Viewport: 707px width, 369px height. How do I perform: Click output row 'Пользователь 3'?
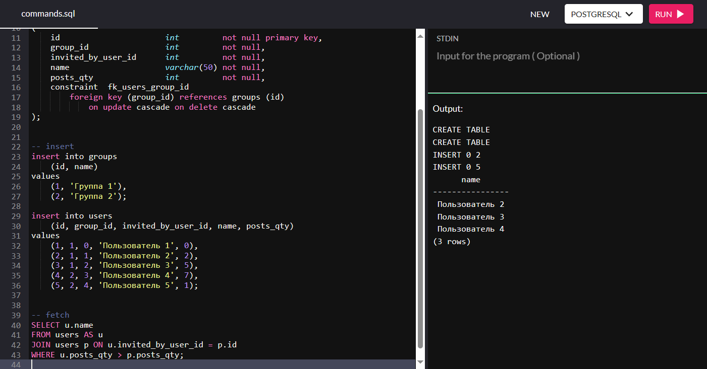pyautogui.click(x=471, y=217)
